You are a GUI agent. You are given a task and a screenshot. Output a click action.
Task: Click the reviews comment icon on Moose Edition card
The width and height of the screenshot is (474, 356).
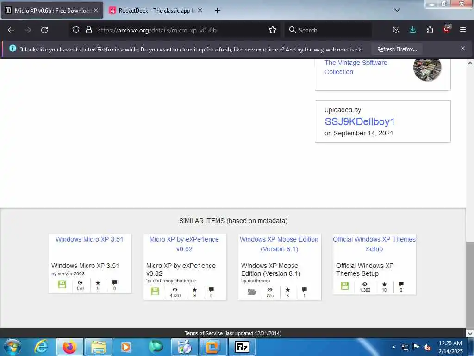(304, 290)
